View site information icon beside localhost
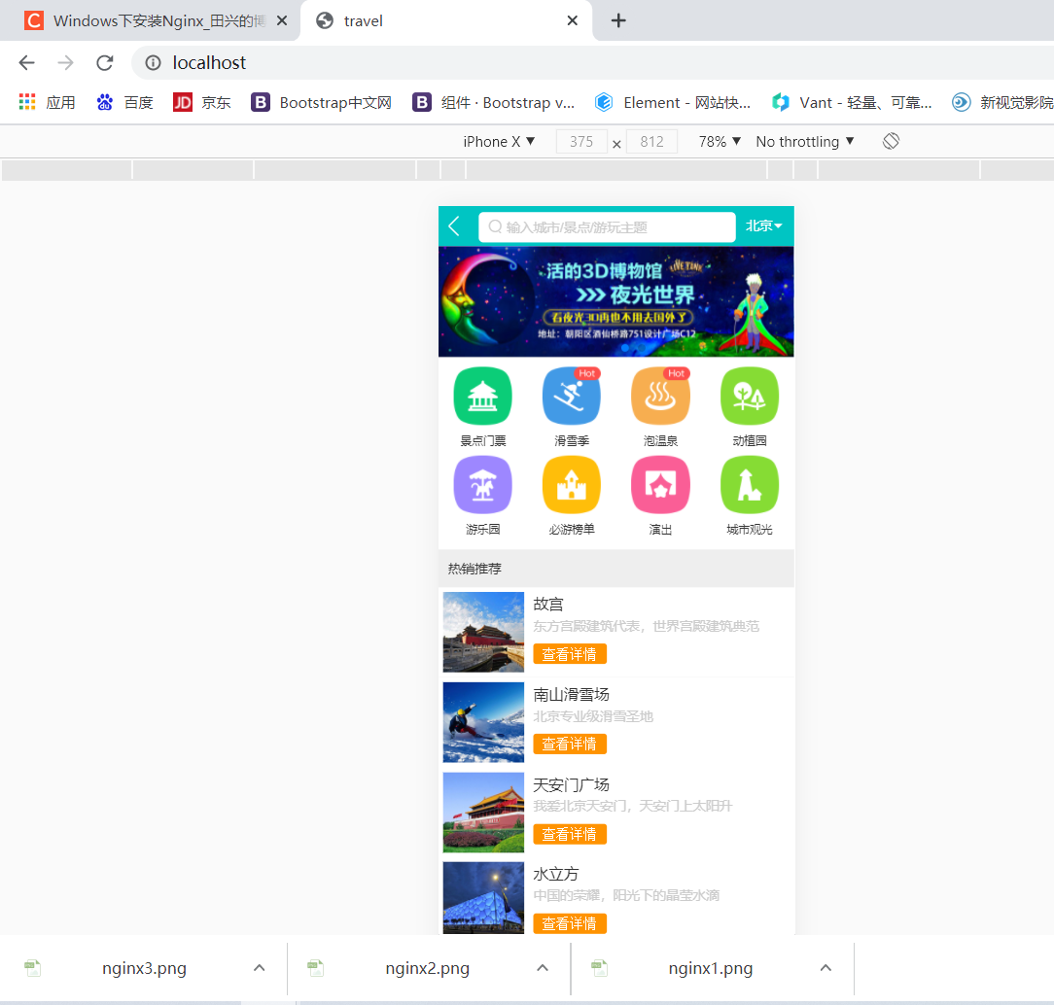Screen dimensions: 1054x1005 (x=154, y=62)
